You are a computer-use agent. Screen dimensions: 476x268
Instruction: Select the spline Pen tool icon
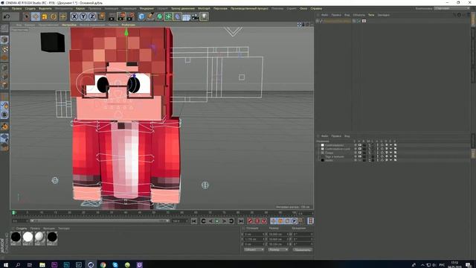click(x=150, y=16)
